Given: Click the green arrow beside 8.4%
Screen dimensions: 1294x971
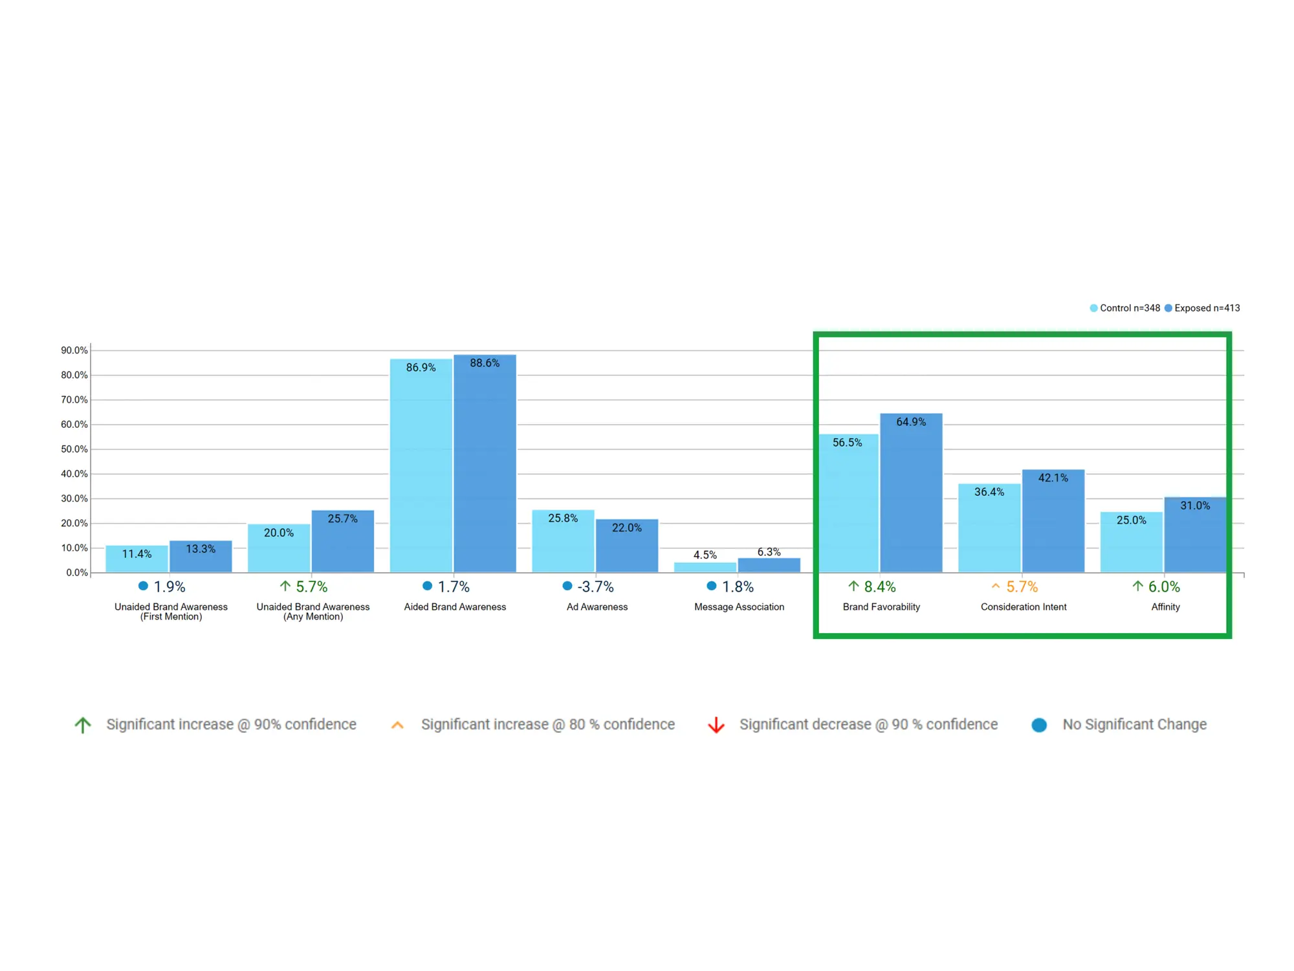Looking at the screenshot, I should (853, 586).
